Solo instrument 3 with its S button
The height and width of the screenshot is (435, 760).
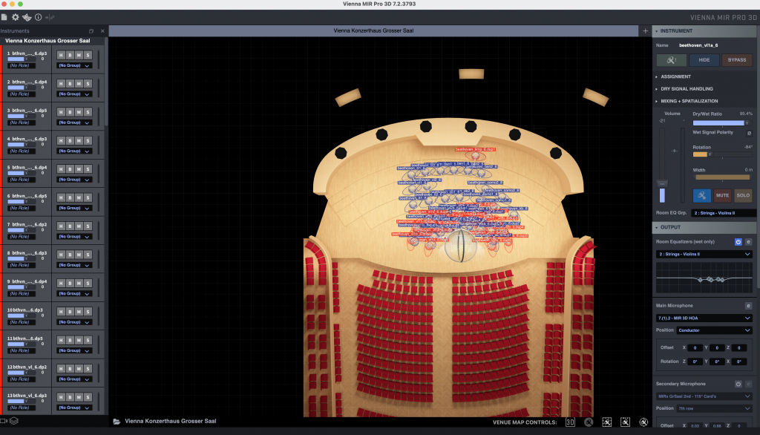coord(88,112)
